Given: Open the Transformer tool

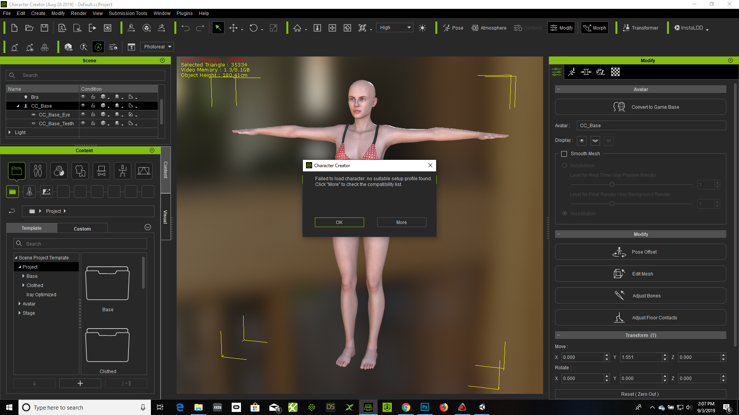Looking at the screenshot, I should [640, 28].
